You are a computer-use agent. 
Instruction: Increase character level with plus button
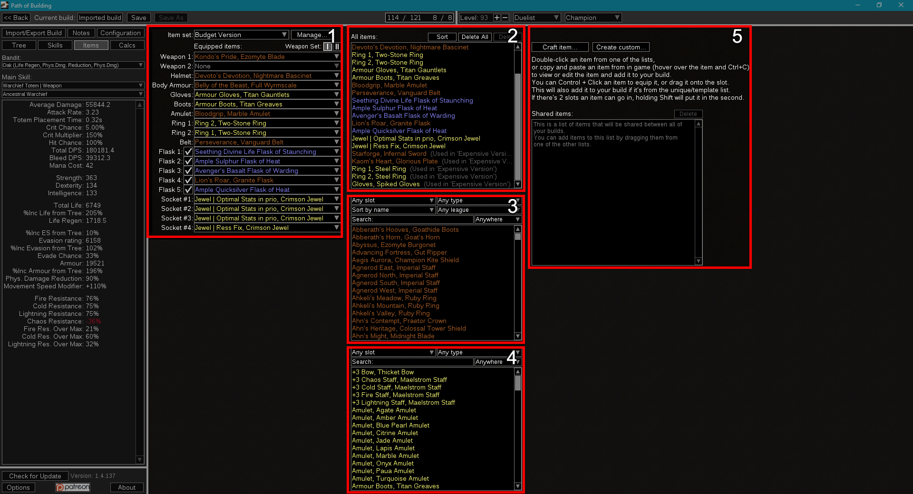pyautogui.click(x=497, y=18)
